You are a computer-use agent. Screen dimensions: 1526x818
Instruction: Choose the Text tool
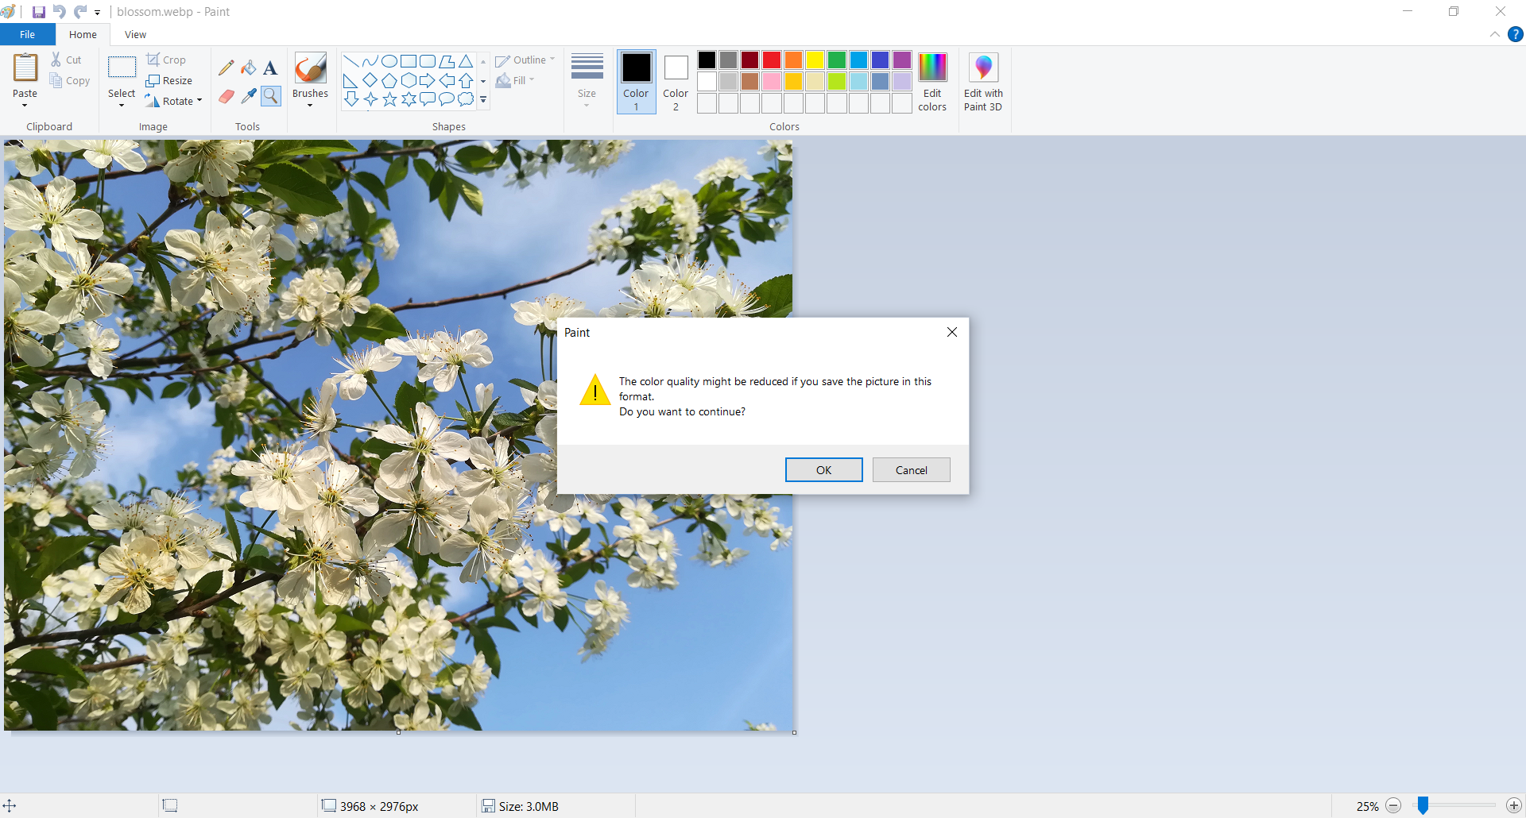tap(270, 68)
